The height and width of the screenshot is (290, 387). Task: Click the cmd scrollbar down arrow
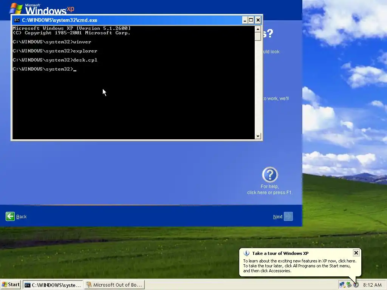tap(258, 136)
